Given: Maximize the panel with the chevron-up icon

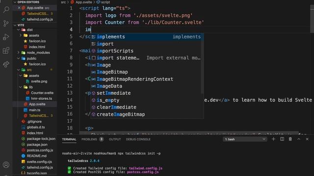Looking at the screenshot, I should coord(299,139).
